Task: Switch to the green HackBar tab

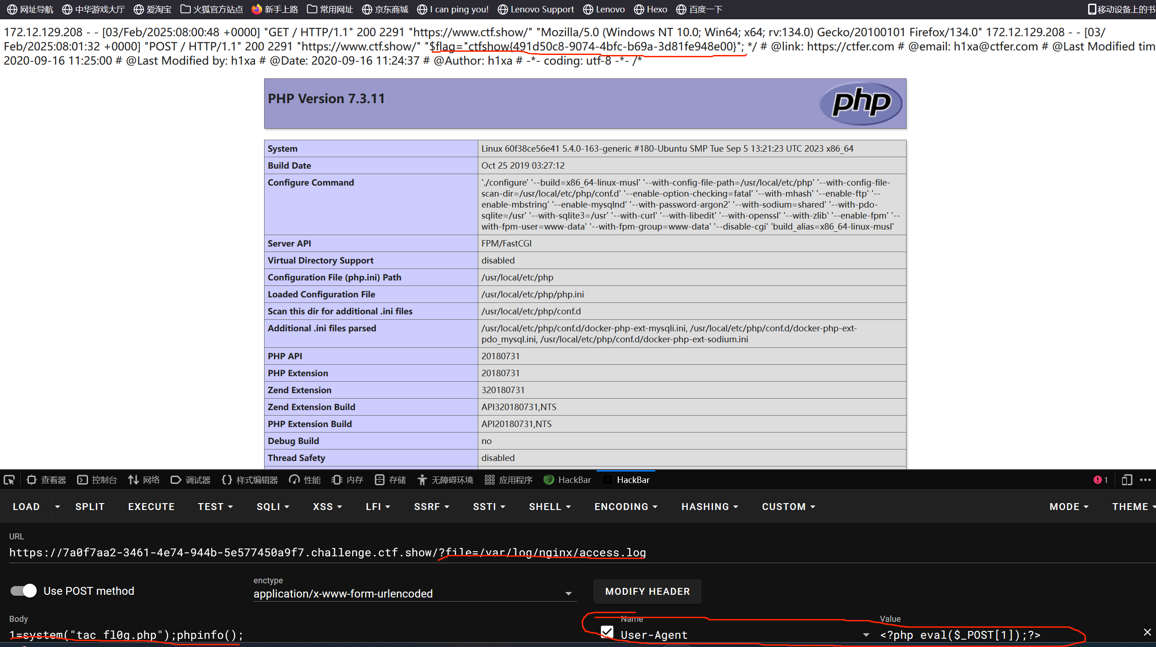Action: pos(567,480)
